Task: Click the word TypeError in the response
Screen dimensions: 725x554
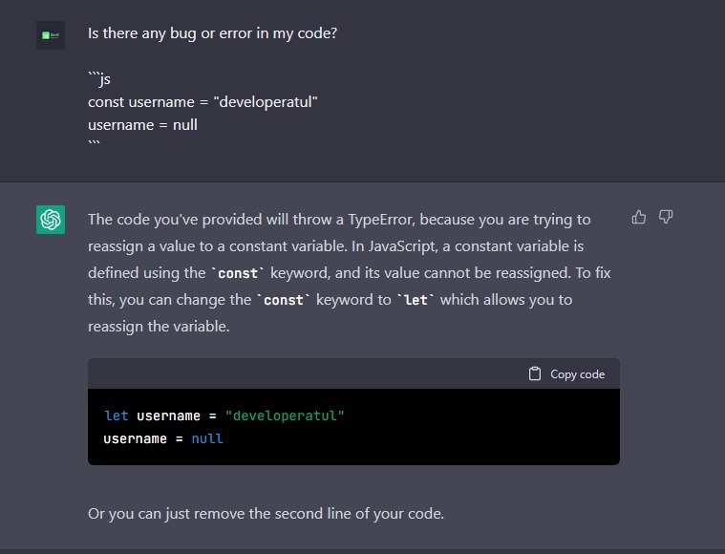Action: coord(379,219)
